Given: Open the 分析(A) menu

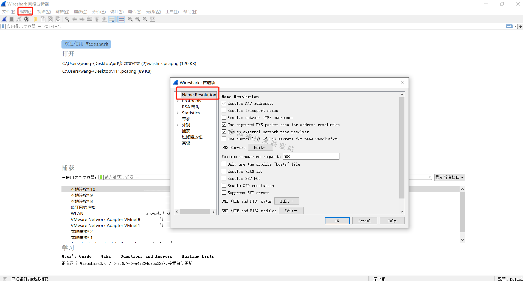Looking at the screenshot, I should [x=99, y=12].
